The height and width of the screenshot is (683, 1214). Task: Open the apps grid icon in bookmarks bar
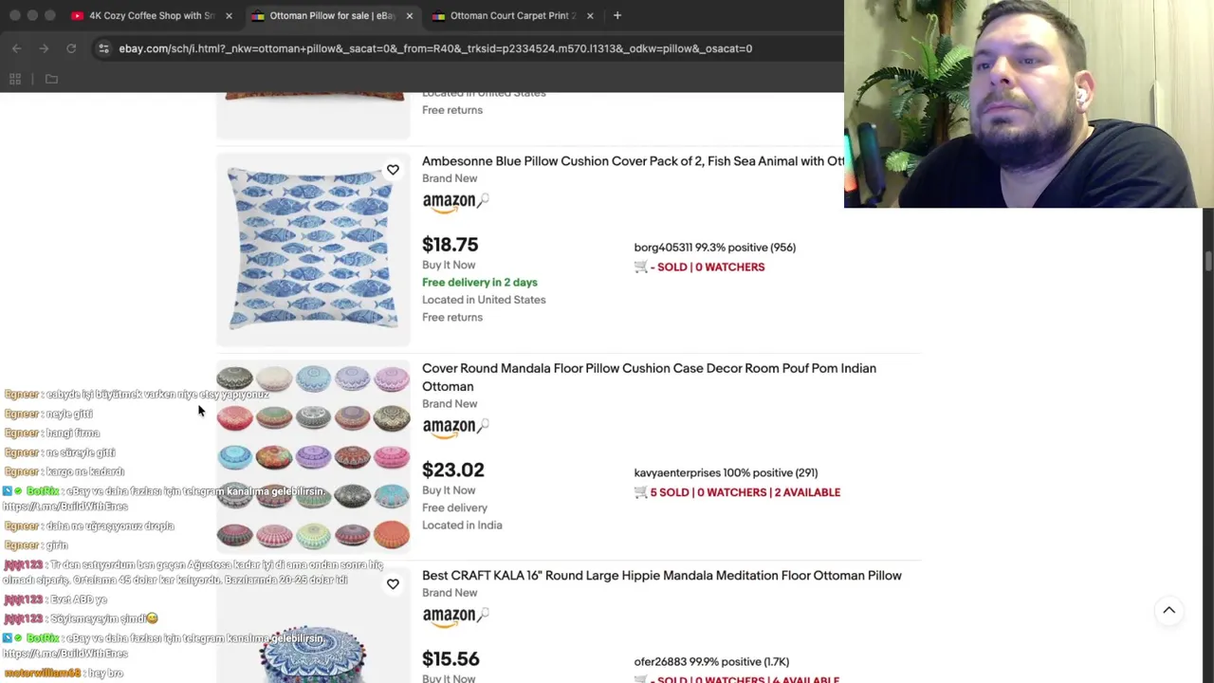(x=15, y=80)
